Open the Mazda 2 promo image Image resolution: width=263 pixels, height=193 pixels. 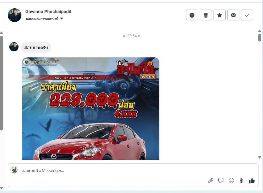(x=91, y=108)
